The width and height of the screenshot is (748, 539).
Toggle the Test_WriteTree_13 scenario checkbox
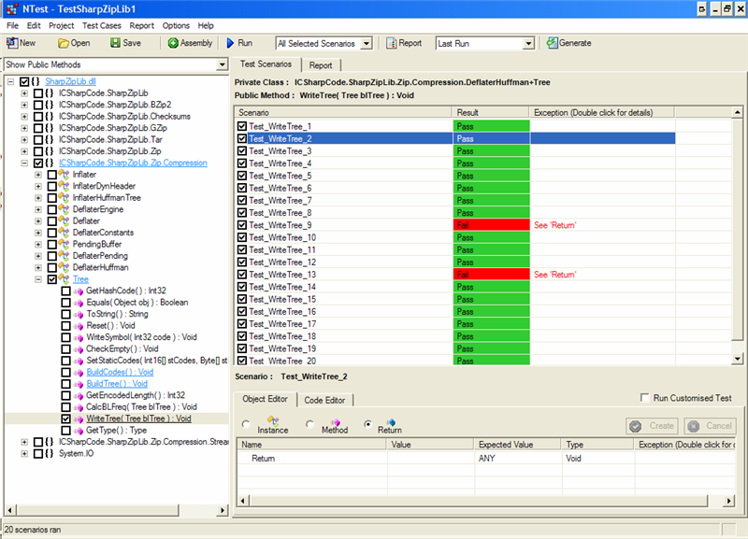tap(242, 275)
